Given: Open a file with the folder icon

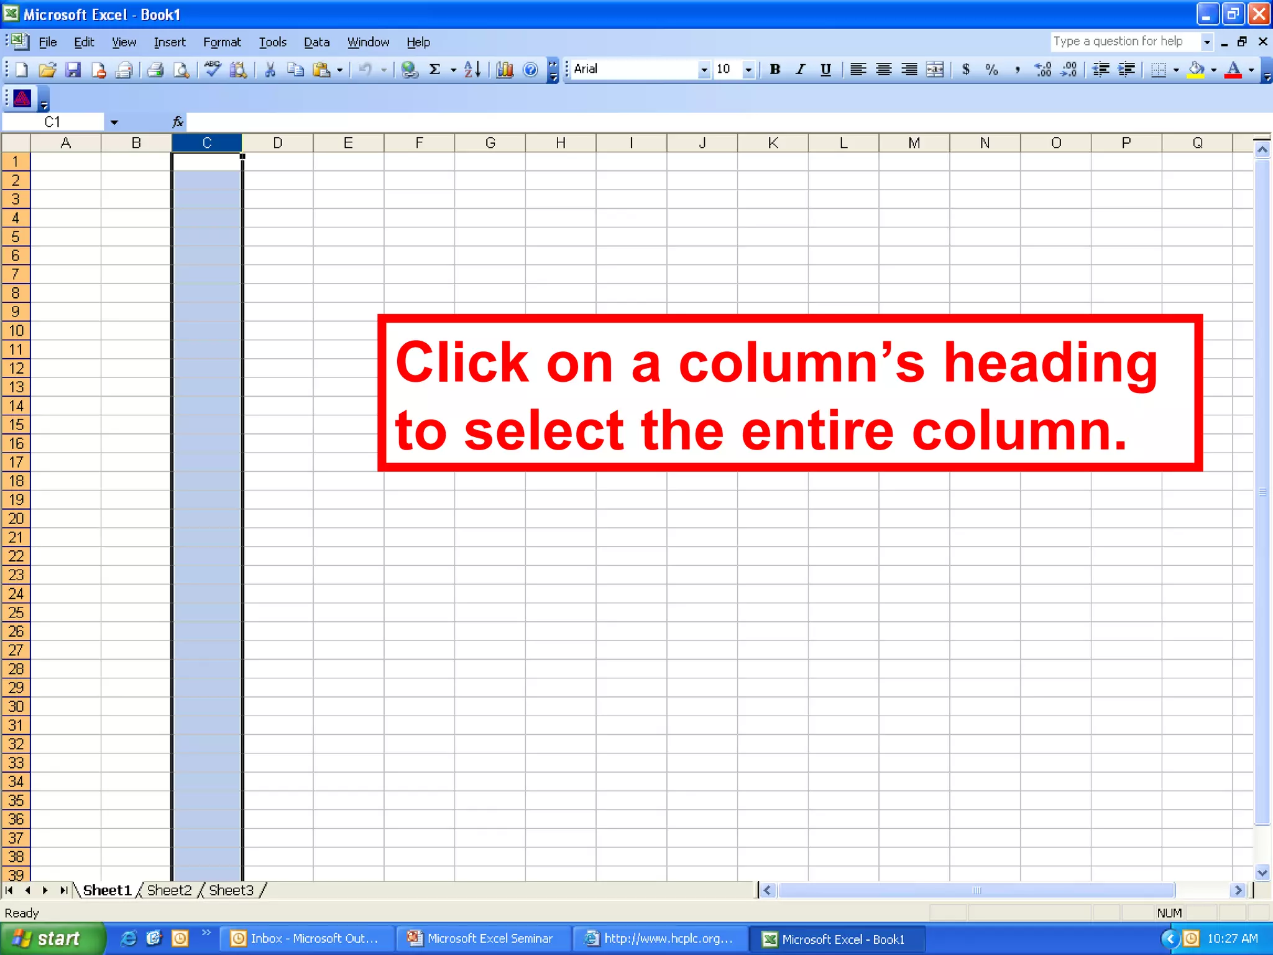Looking at the screenshot, I should 47,70.
